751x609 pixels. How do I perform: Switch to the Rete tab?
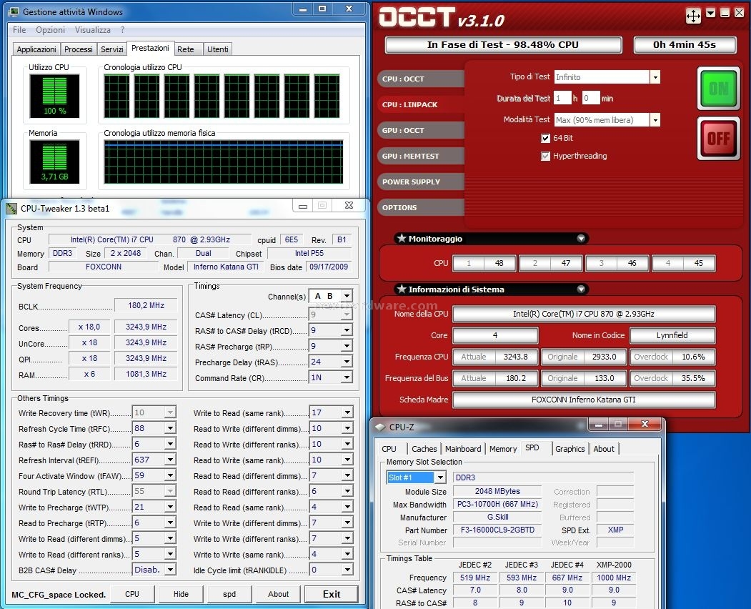(x=185, y=49)
